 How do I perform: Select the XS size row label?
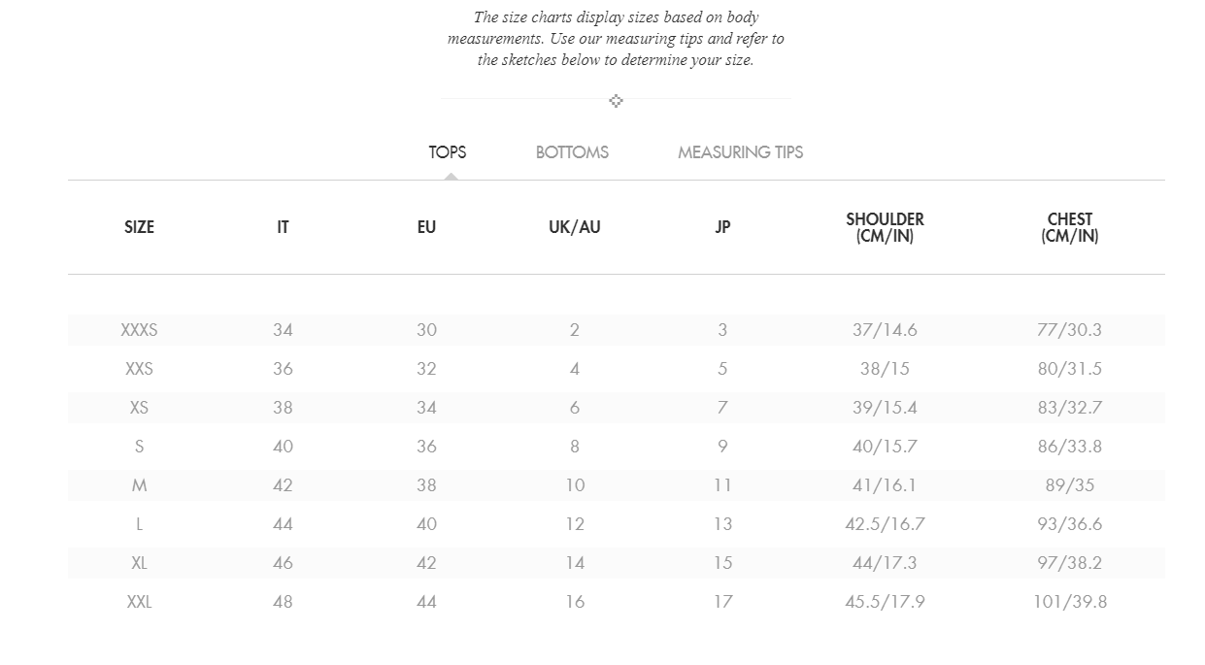(x=139, y=408)
